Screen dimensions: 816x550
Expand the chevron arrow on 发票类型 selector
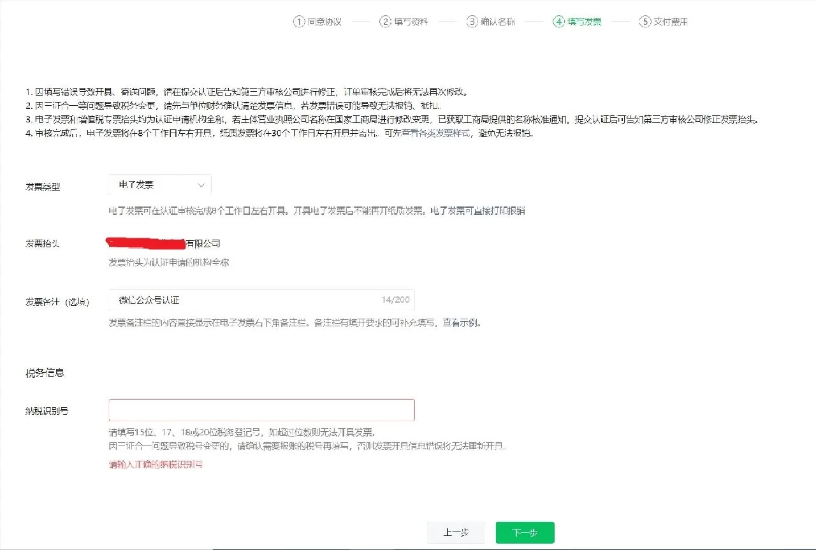click(201, 185)
